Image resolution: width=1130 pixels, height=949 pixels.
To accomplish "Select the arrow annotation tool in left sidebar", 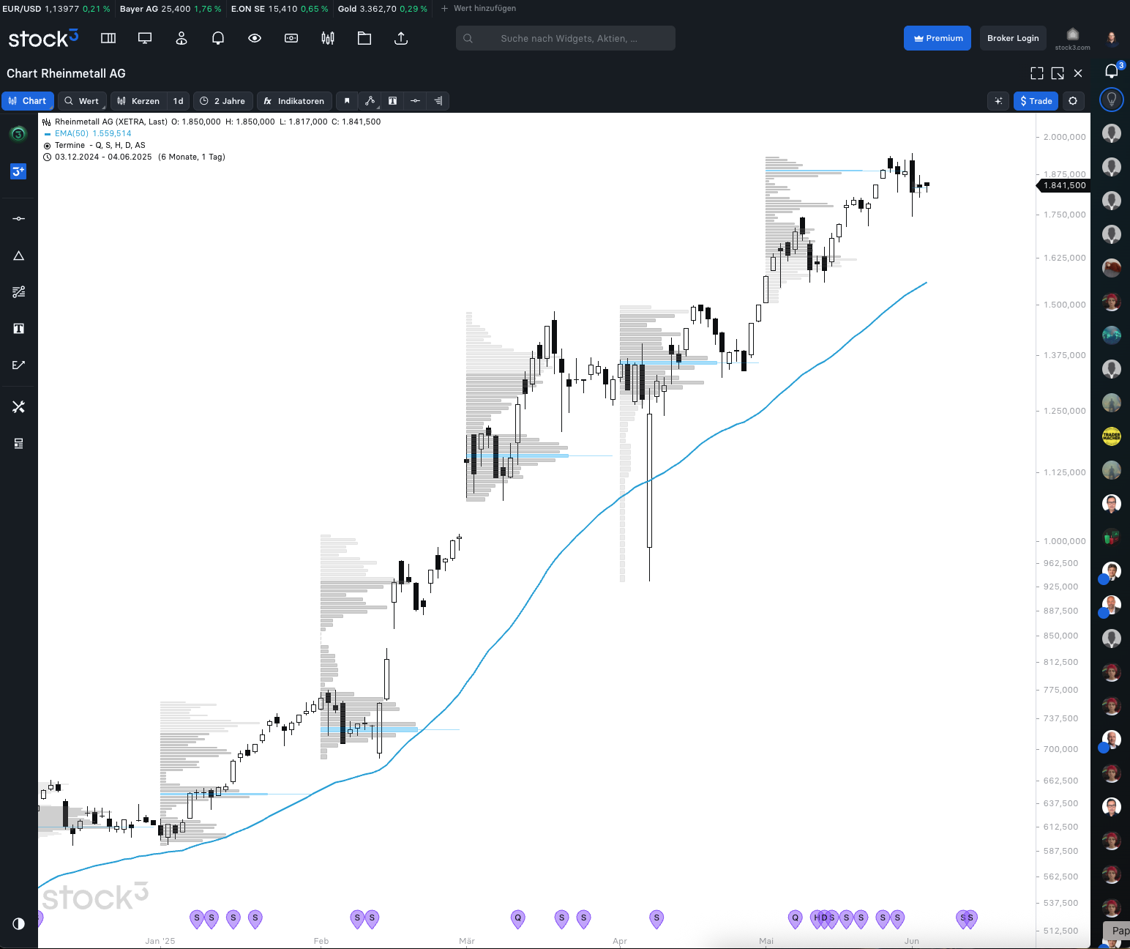I will click(x=18, y=365).
